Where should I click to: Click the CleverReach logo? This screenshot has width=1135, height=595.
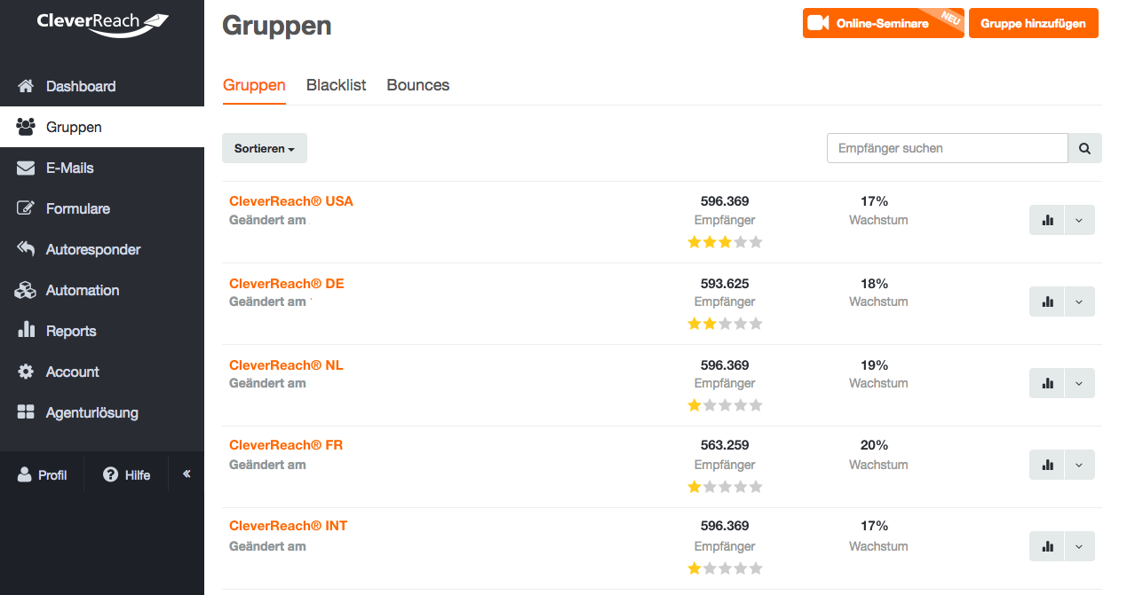click(102, 23)
